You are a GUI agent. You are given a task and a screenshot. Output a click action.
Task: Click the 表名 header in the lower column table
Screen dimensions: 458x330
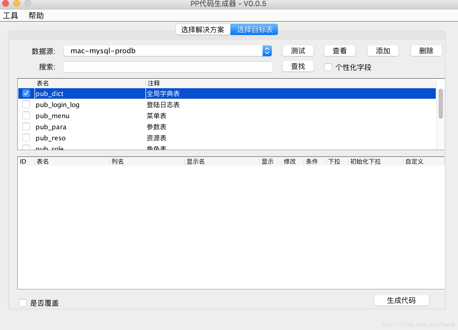point(72,161)
